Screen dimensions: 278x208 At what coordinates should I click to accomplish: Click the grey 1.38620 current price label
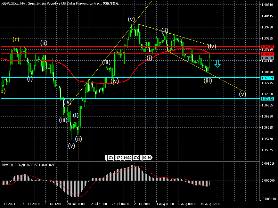267,58
